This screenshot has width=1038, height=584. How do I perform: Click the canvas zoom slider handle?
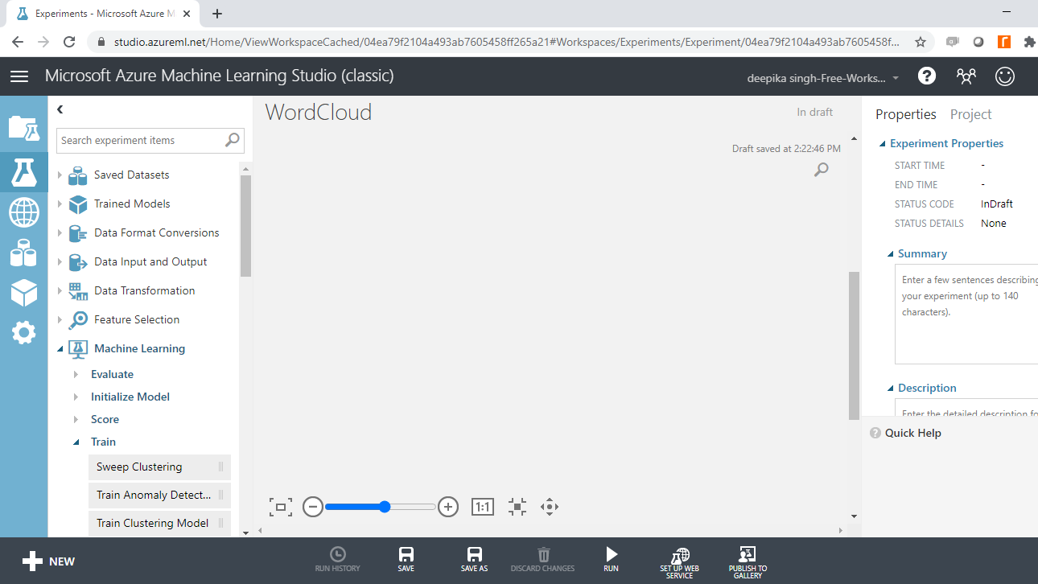pos(385,507)
